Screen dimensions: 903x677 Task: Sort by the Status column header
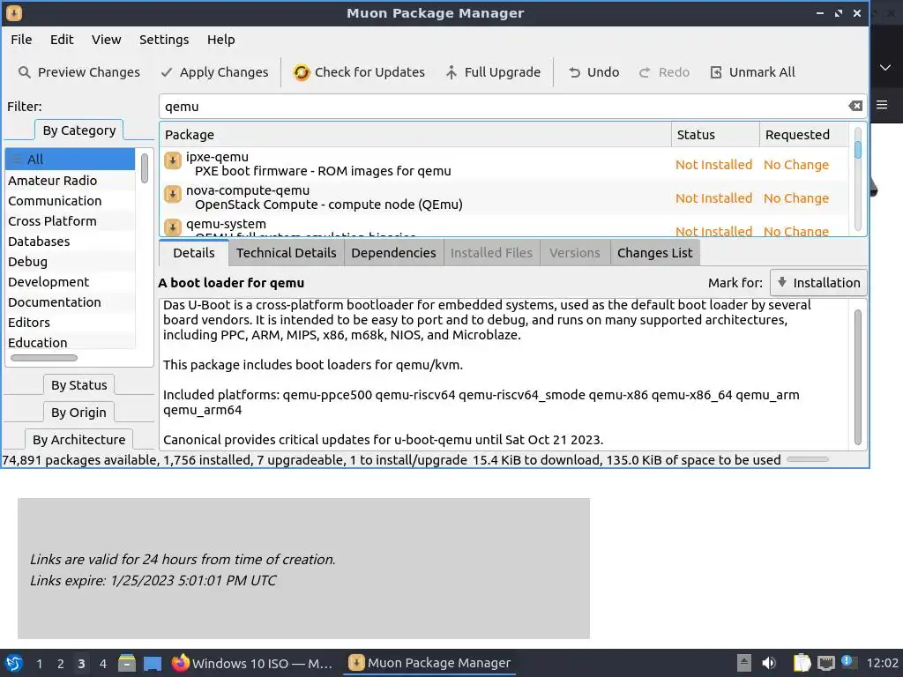click(x=715, y=135)
